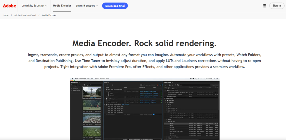
Task: Click the add source plus icon in Queue
Action: tap(105, 85)
